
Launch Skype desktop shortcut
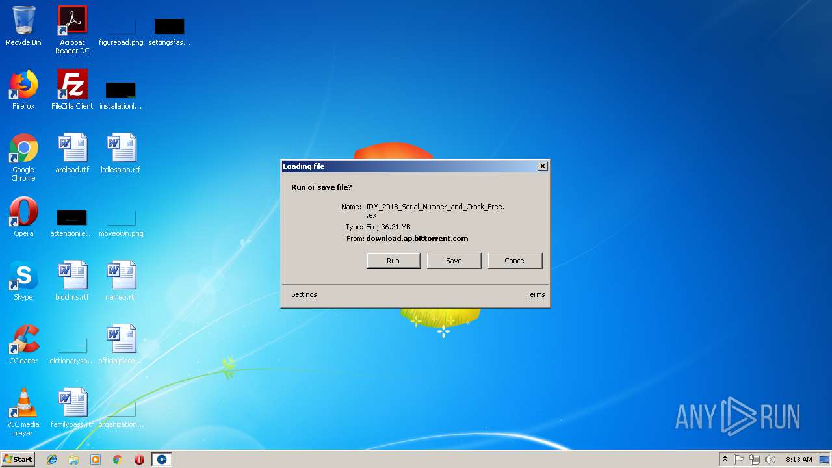[x=23, y=281]
